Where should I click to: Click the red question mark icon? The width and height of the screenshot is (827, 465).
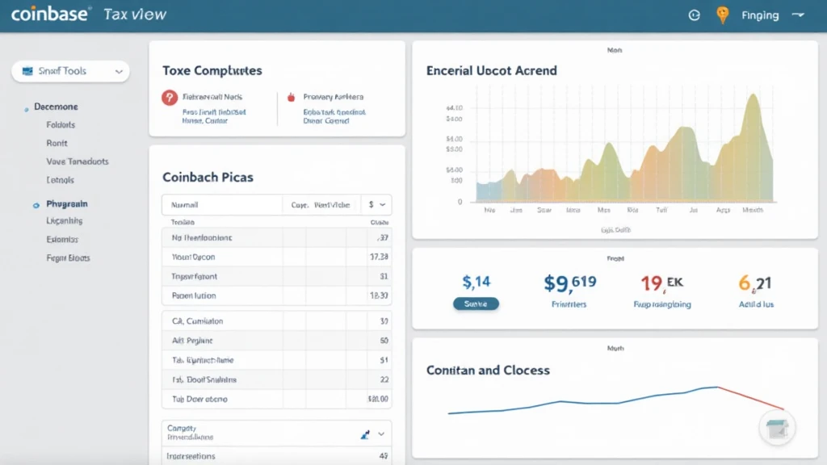[169, 97]
